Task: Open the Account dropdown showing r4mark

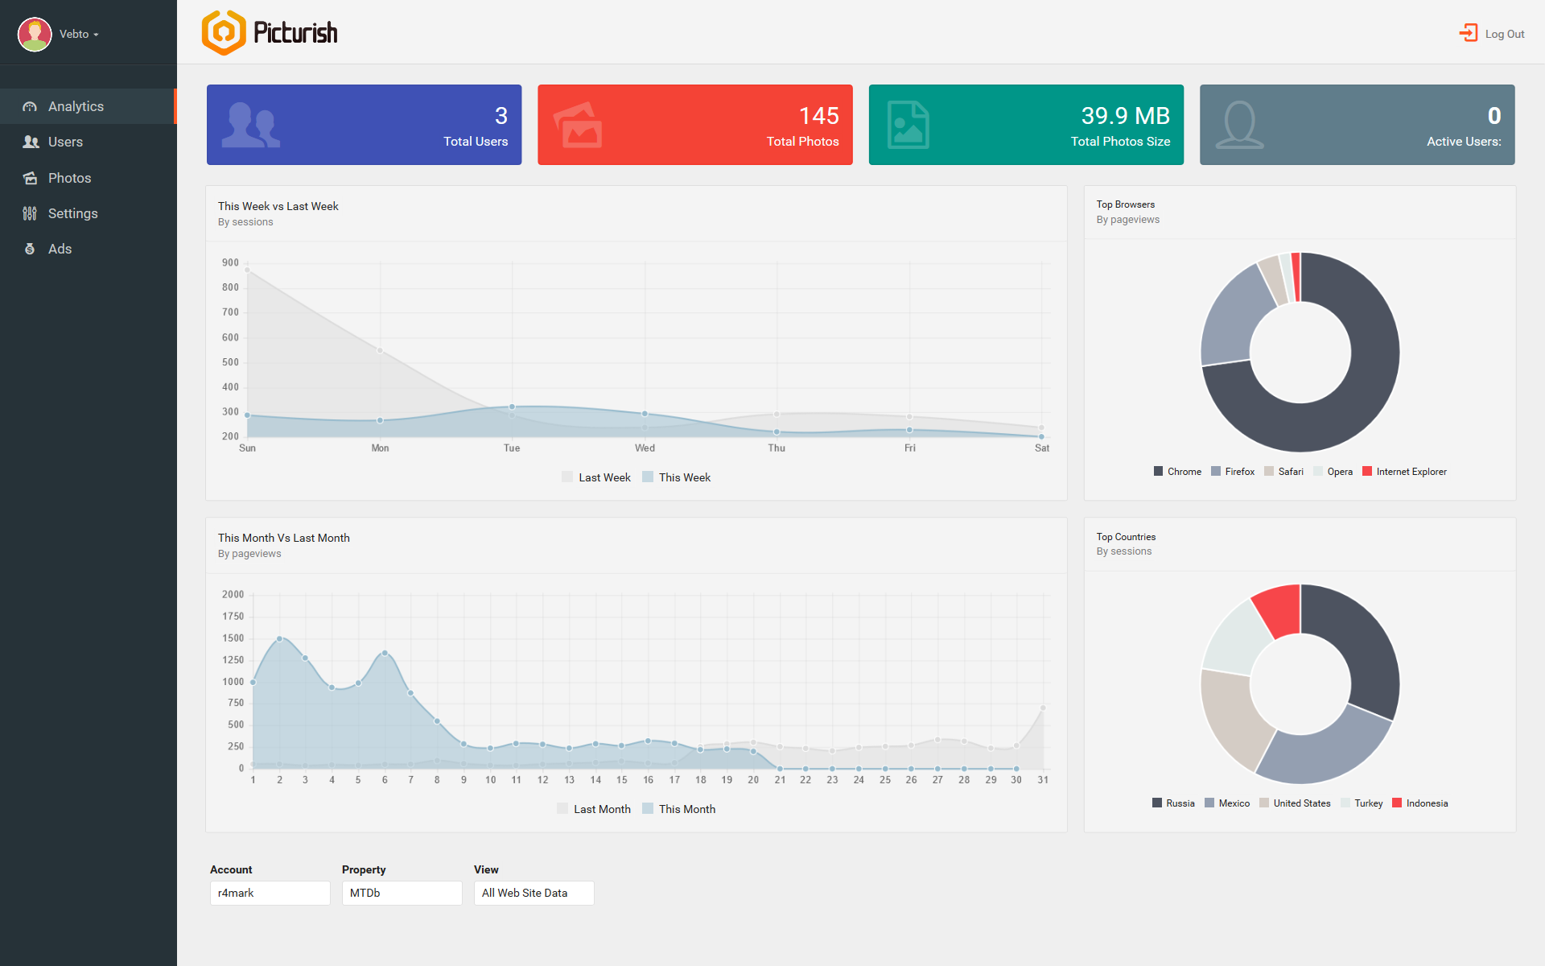Action: 270,893
